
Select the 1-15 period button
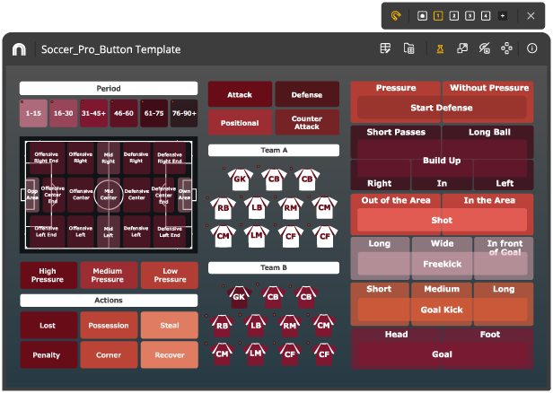(34, 114)
